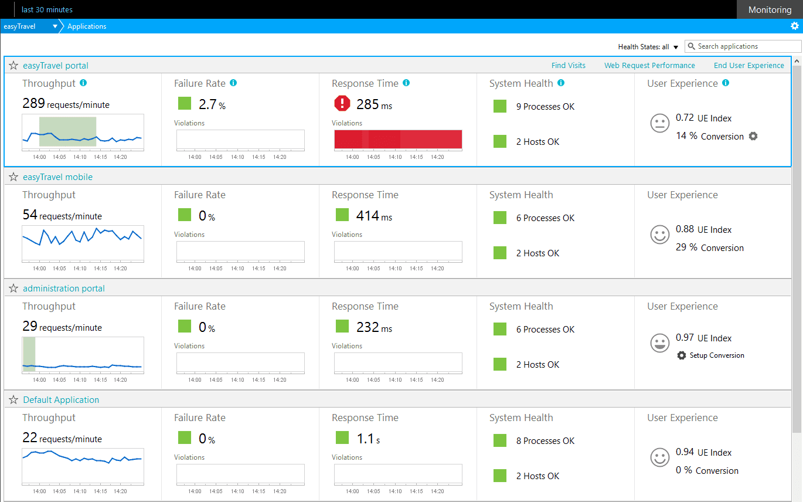Open the easyTravel mobile application
Image resolution: width=803 pixels, height=502 pixels.
(x=57, y=177)
